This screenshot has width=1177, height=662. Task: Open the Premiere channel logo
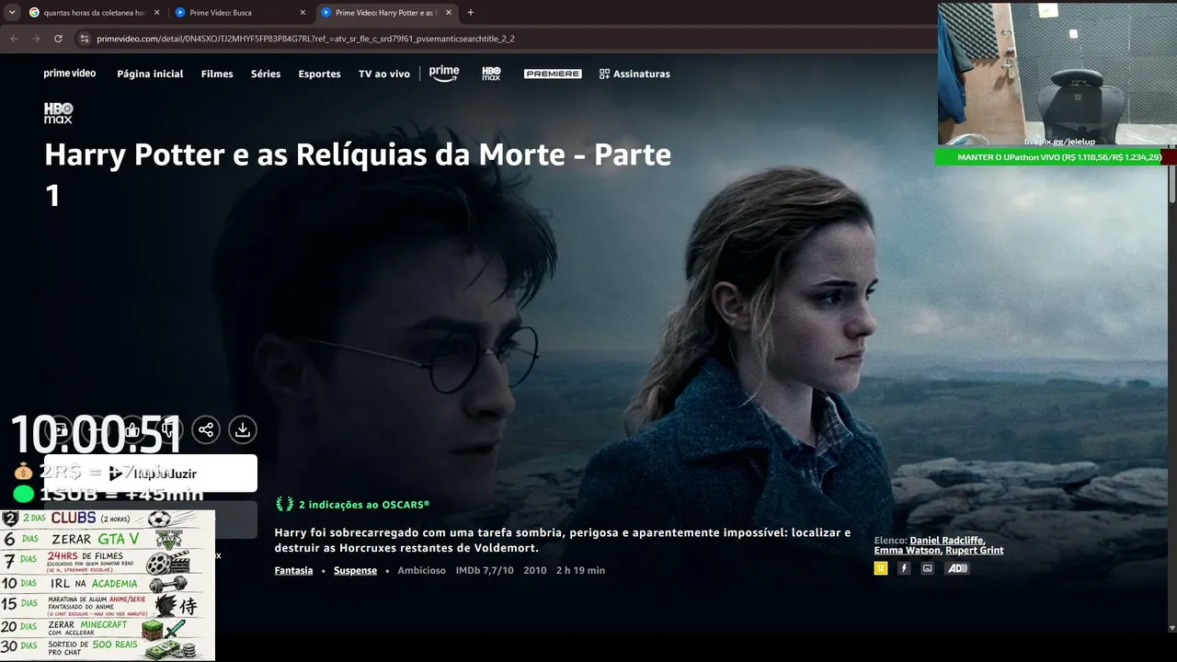point(553,74)
